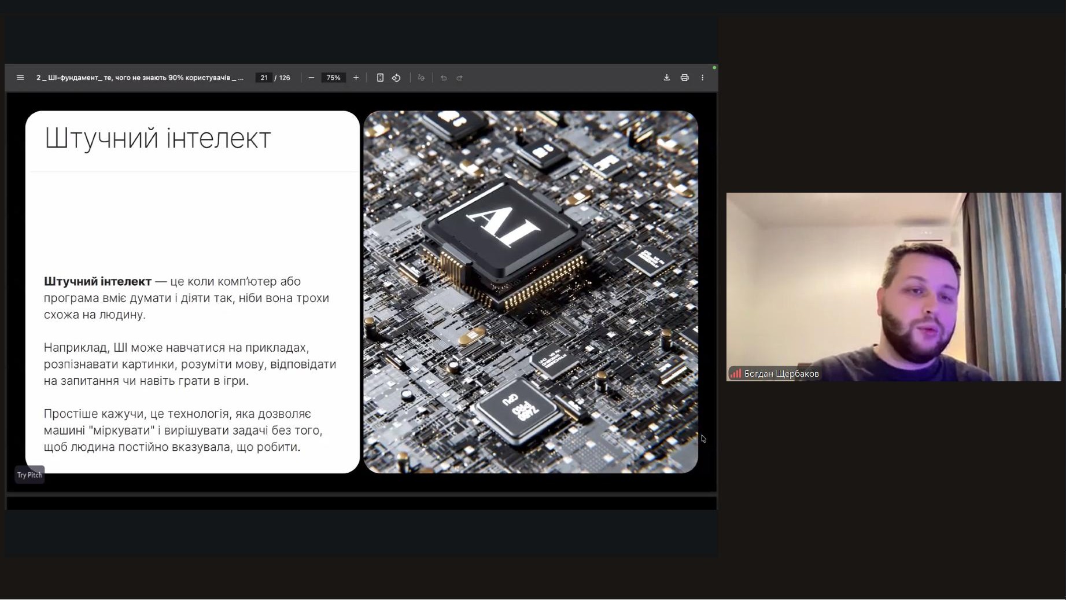
Task: Print the PDF document
Action: [684, 78]
